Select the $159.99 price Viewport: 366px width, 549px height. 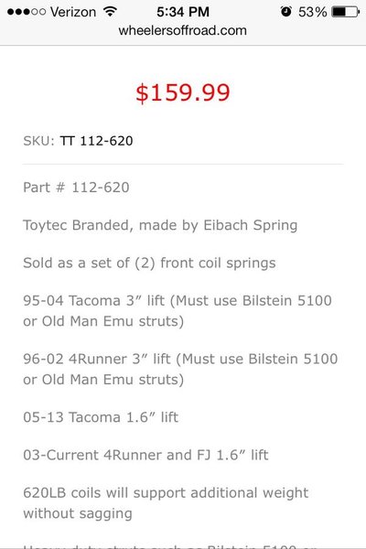183,93
